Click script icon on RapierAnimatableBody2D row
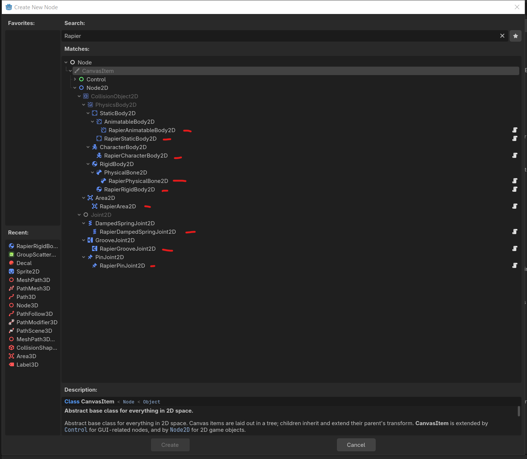527x459 pixels. pyautogui.click(x=514, y=130)
